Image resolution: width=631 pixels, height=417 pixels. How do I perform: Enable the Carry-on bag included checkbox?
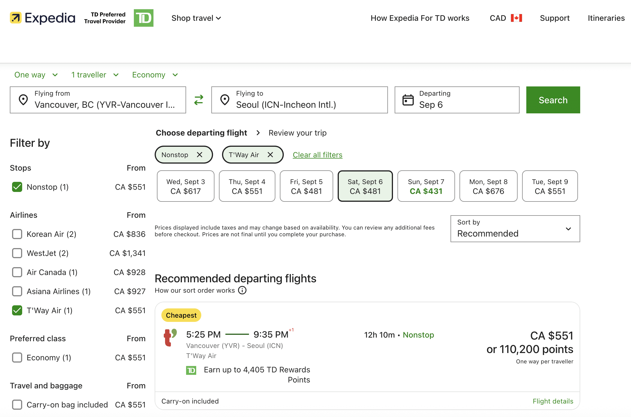click(x=17, y=405)
